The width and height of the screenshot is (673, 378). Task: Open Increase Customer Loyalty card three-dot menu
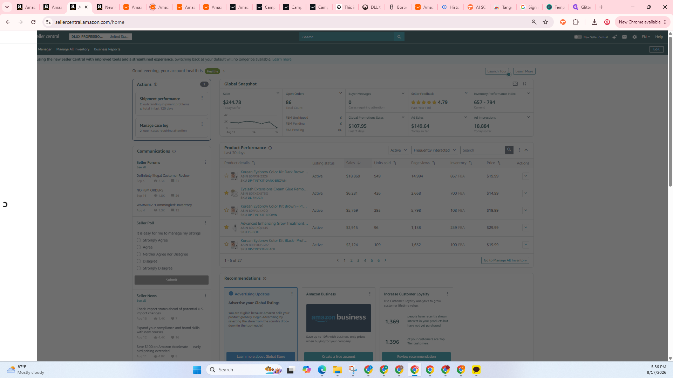448,294
